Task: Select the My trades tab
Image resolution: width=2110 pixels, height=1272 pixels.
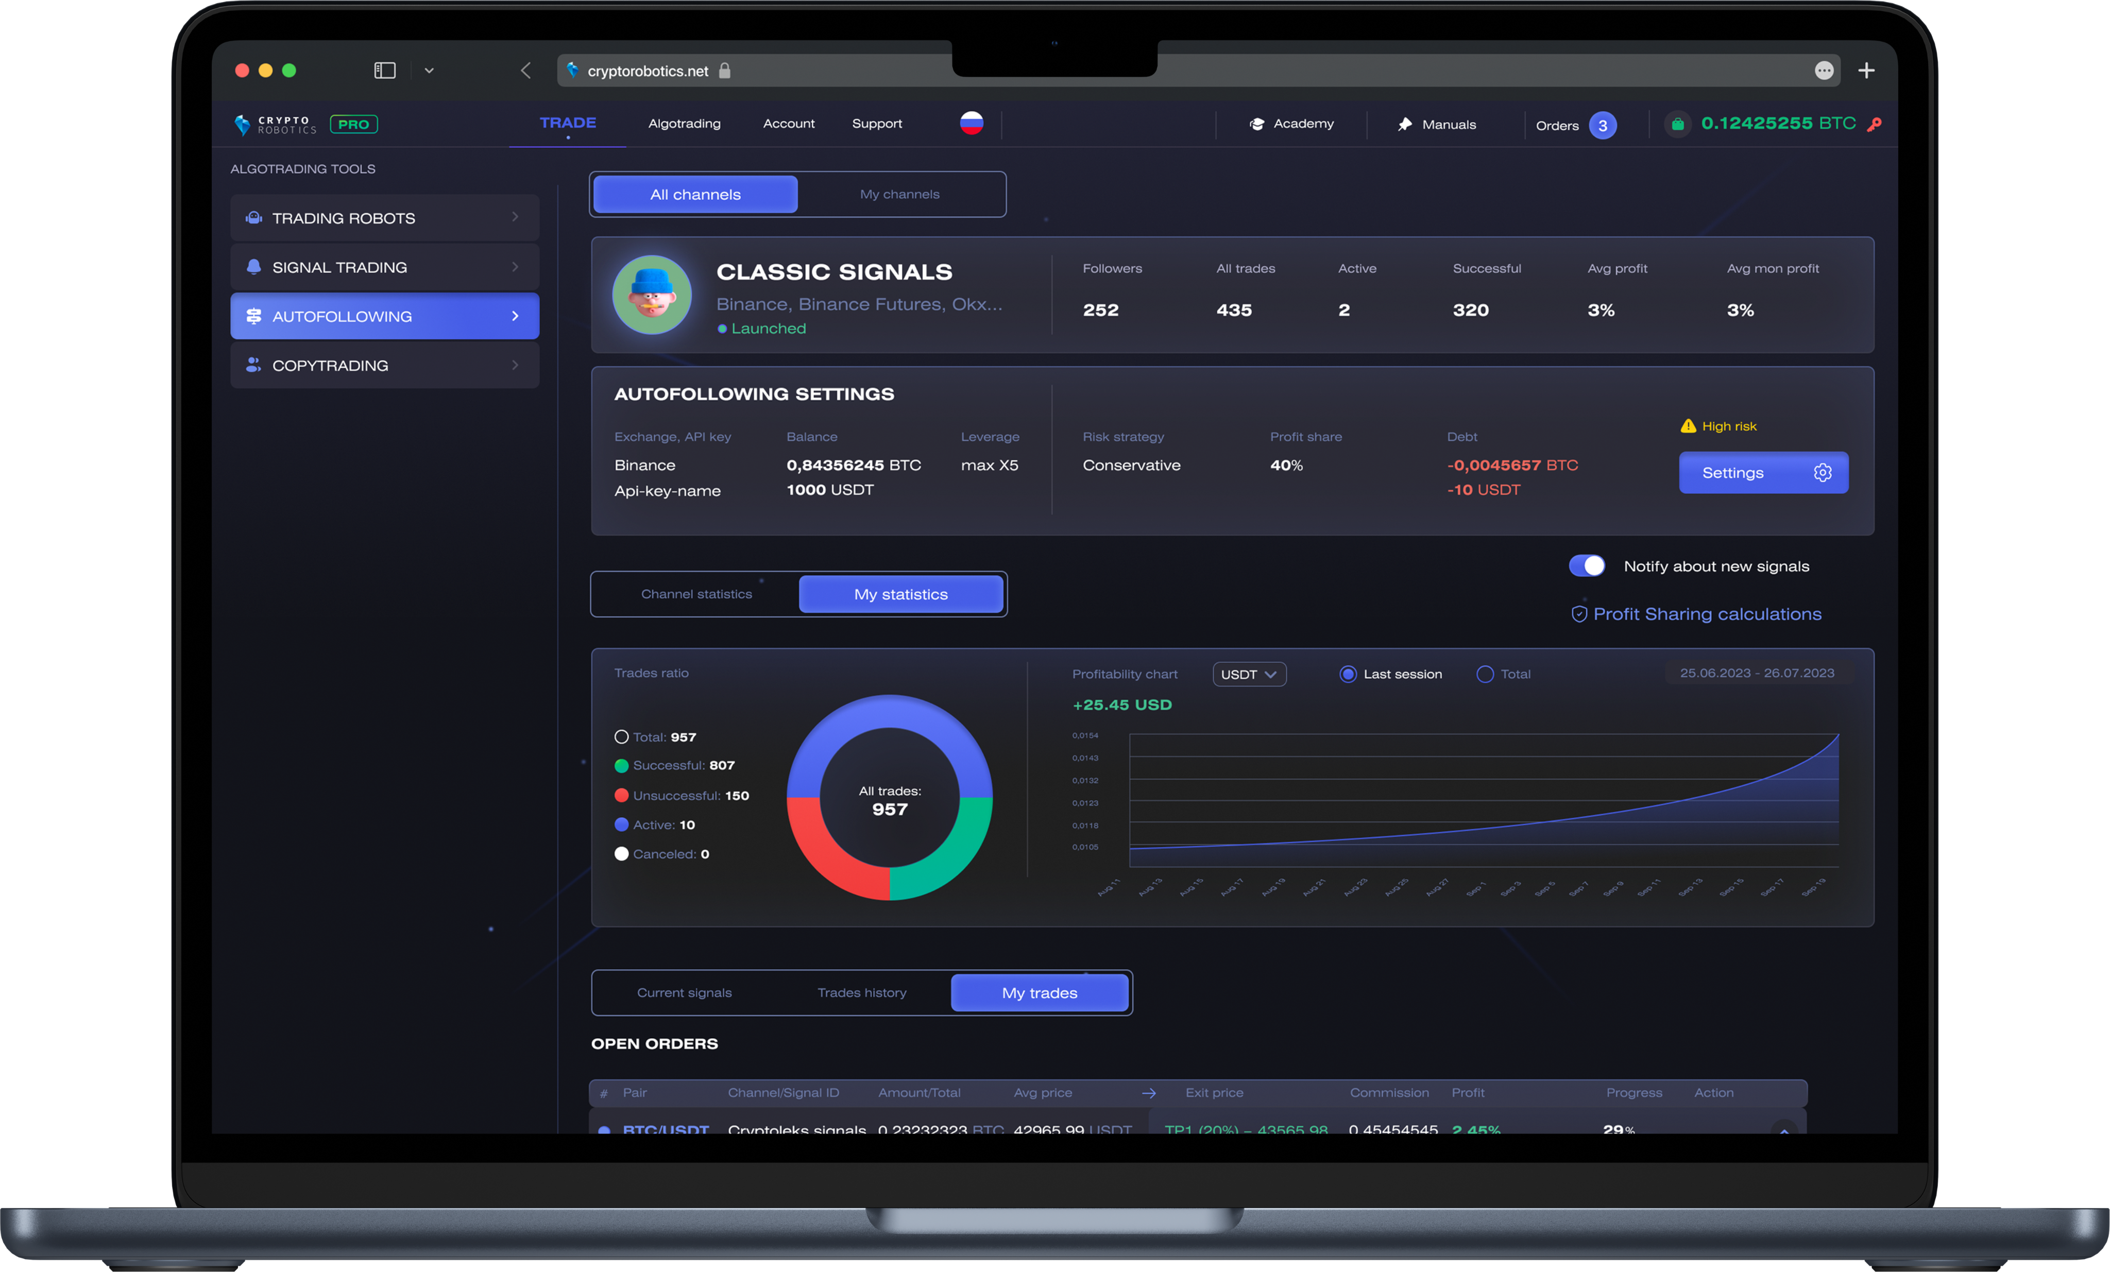Action: click(1040, 992)
